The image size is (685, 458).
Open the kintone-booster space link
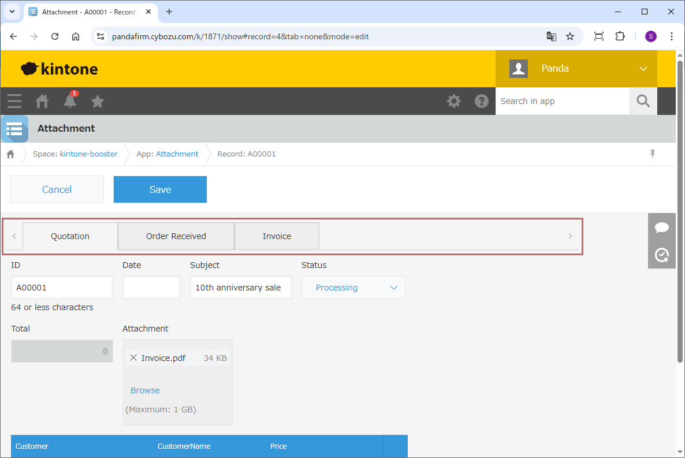coord(88,154)
